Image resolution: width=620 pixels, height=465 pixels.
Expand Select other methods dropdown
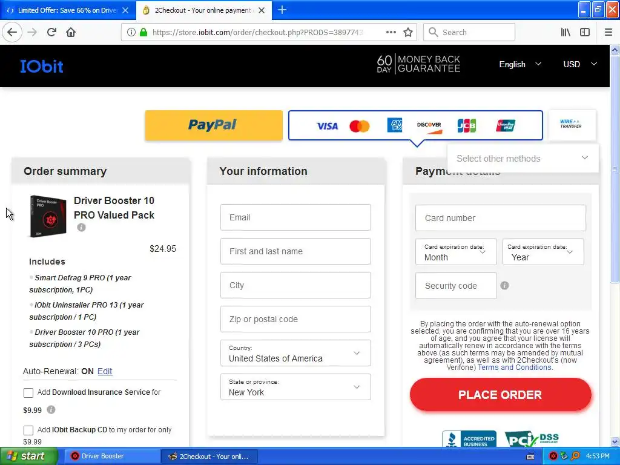[x=523, y=158]
